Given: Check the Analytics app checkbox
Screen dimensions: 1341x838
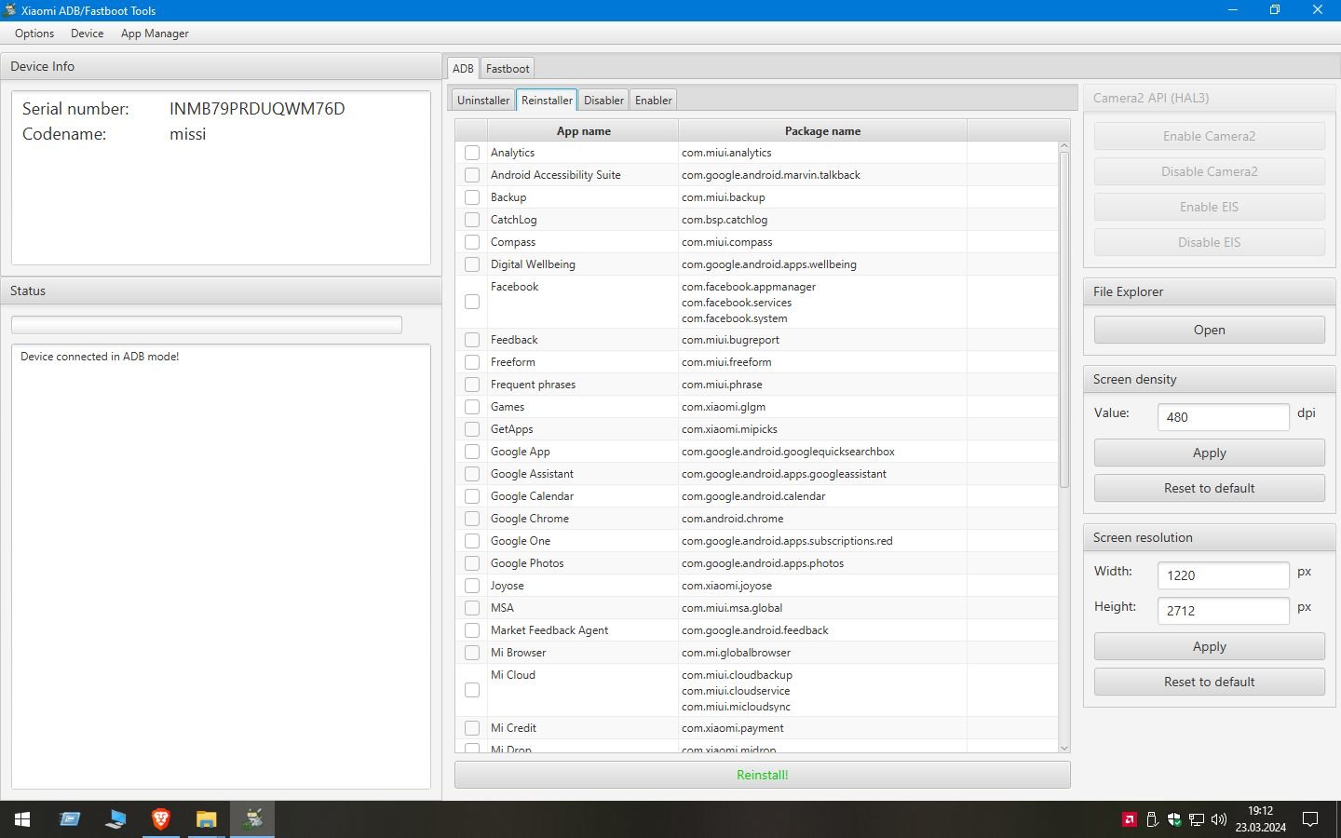Looking at the screenshot, I should click(472, 153).
